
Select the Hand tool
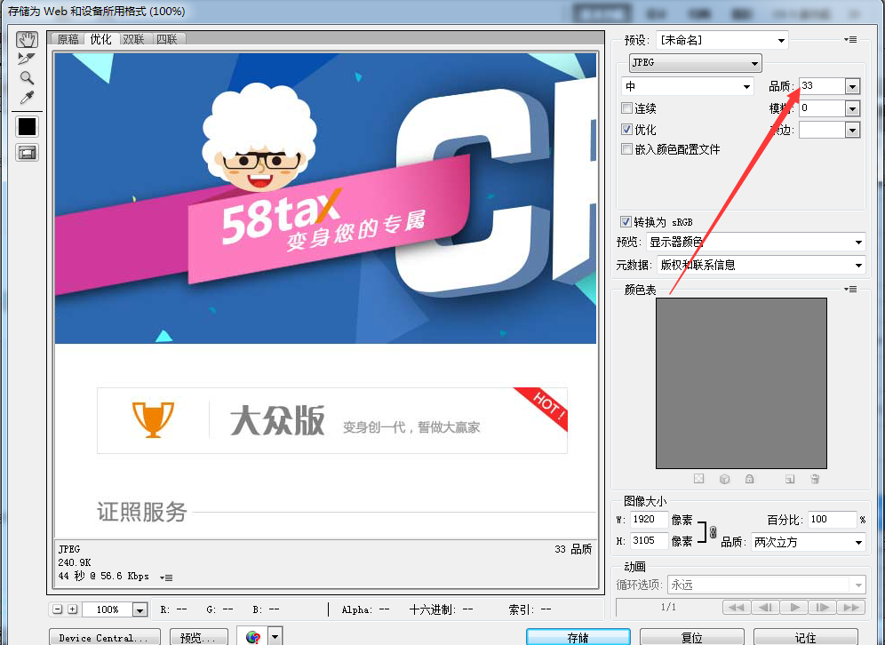pyautogui.click(x=27, y=39)
